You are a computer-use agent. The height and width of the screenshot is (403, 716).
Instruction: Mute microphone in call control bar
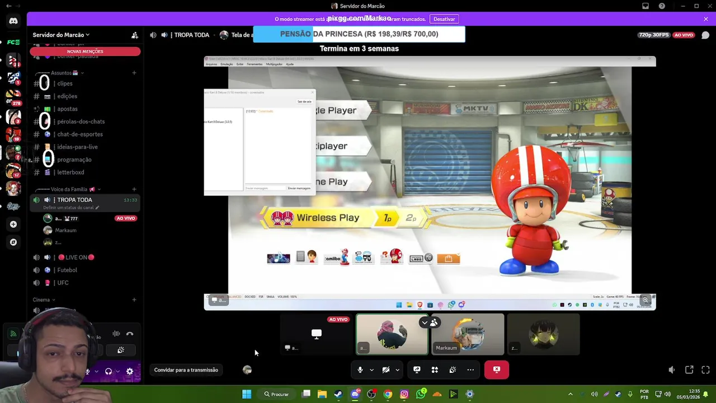coord(360,369)
